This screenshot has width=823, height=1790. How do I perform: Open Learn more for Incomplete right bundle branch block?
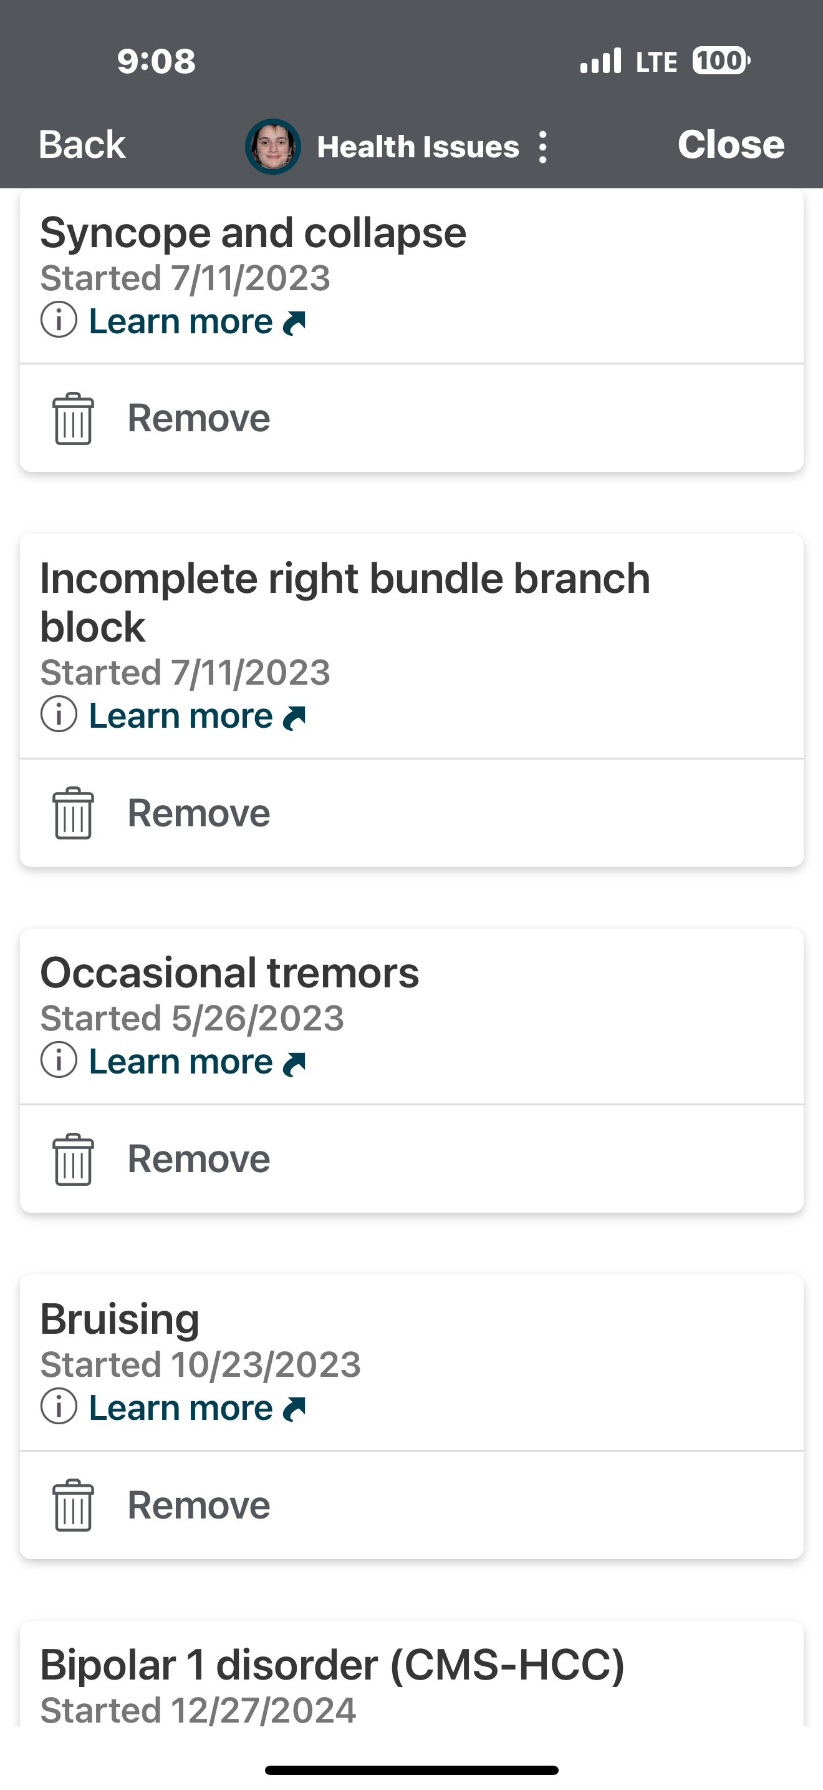196,716
